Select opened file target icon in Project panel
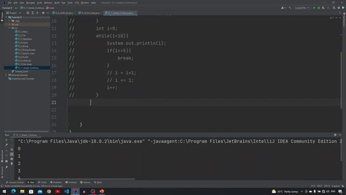The height and width of the screenshot is (195, 346). (x=28, y=13)
